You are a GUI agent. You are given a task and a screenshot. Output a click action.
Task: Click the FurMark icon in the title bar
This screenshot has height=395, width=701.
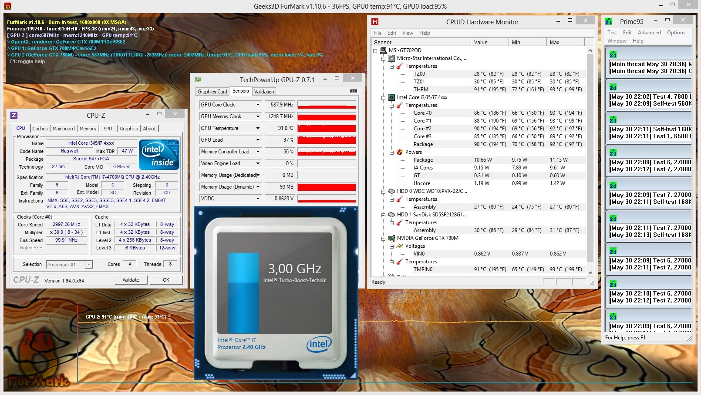[x=8, y=6]
